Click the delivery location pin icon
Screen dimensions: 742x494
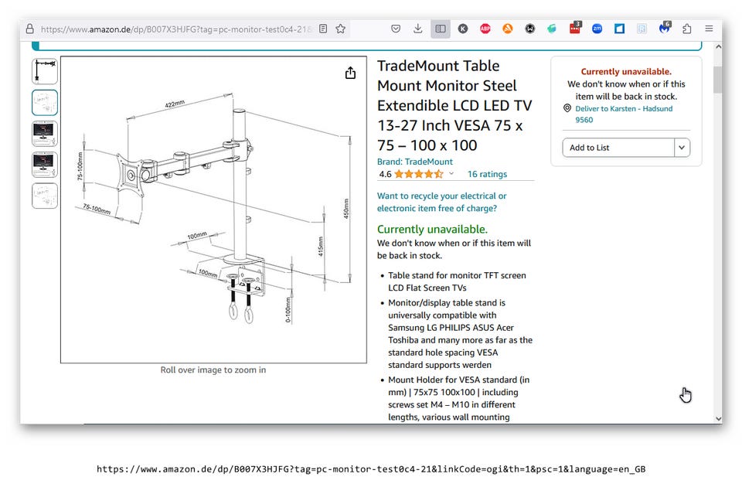[567, 108]
